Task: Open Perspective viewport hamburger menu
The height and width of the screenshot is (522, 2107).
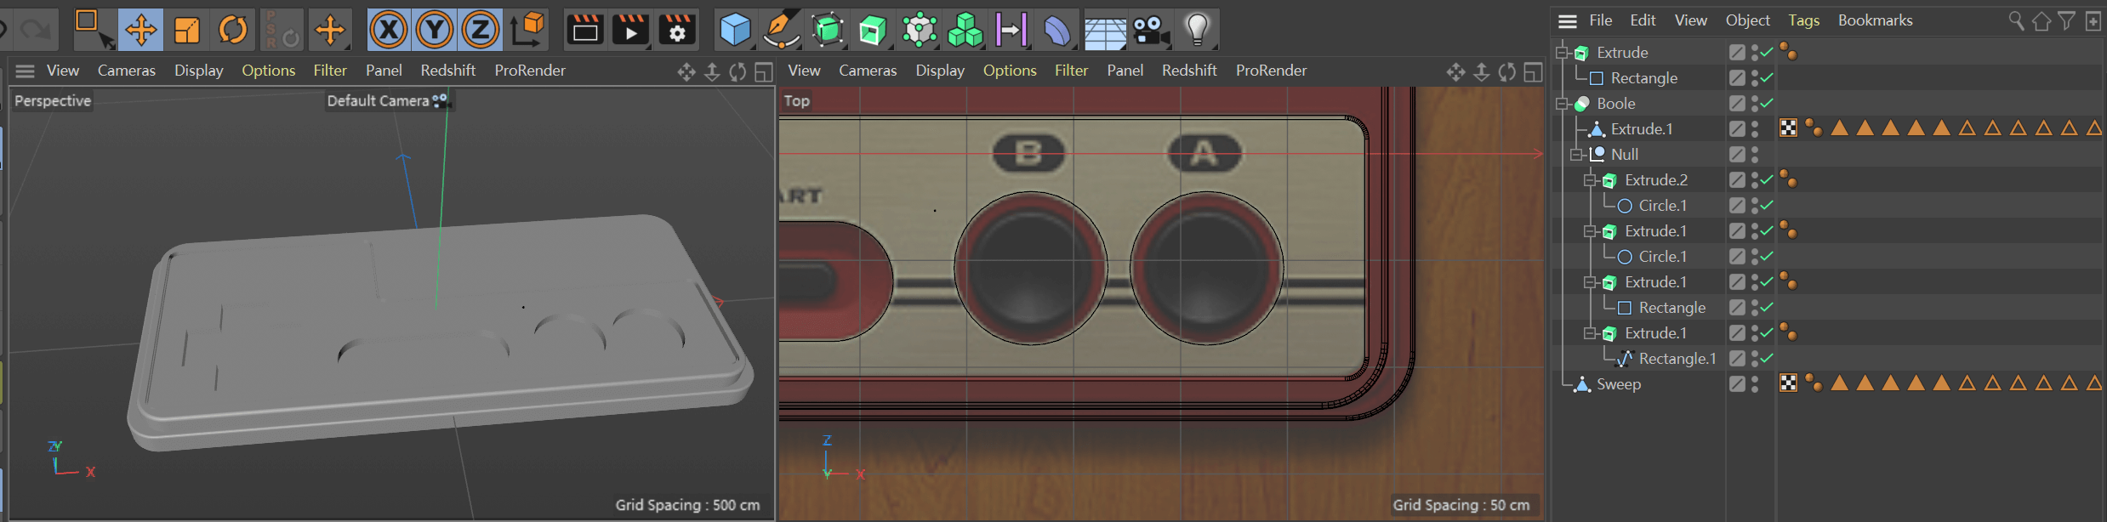Action: pyautogui.click(x=25, y=71)
